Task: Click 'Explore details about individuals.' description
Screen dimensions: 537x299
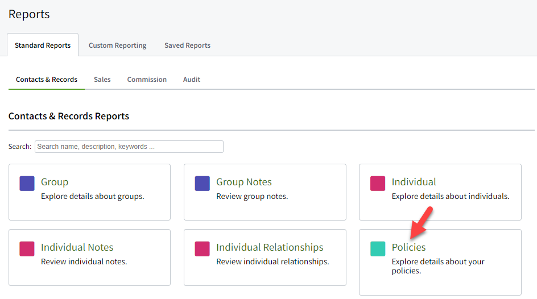Action: (x=451, y=196)
